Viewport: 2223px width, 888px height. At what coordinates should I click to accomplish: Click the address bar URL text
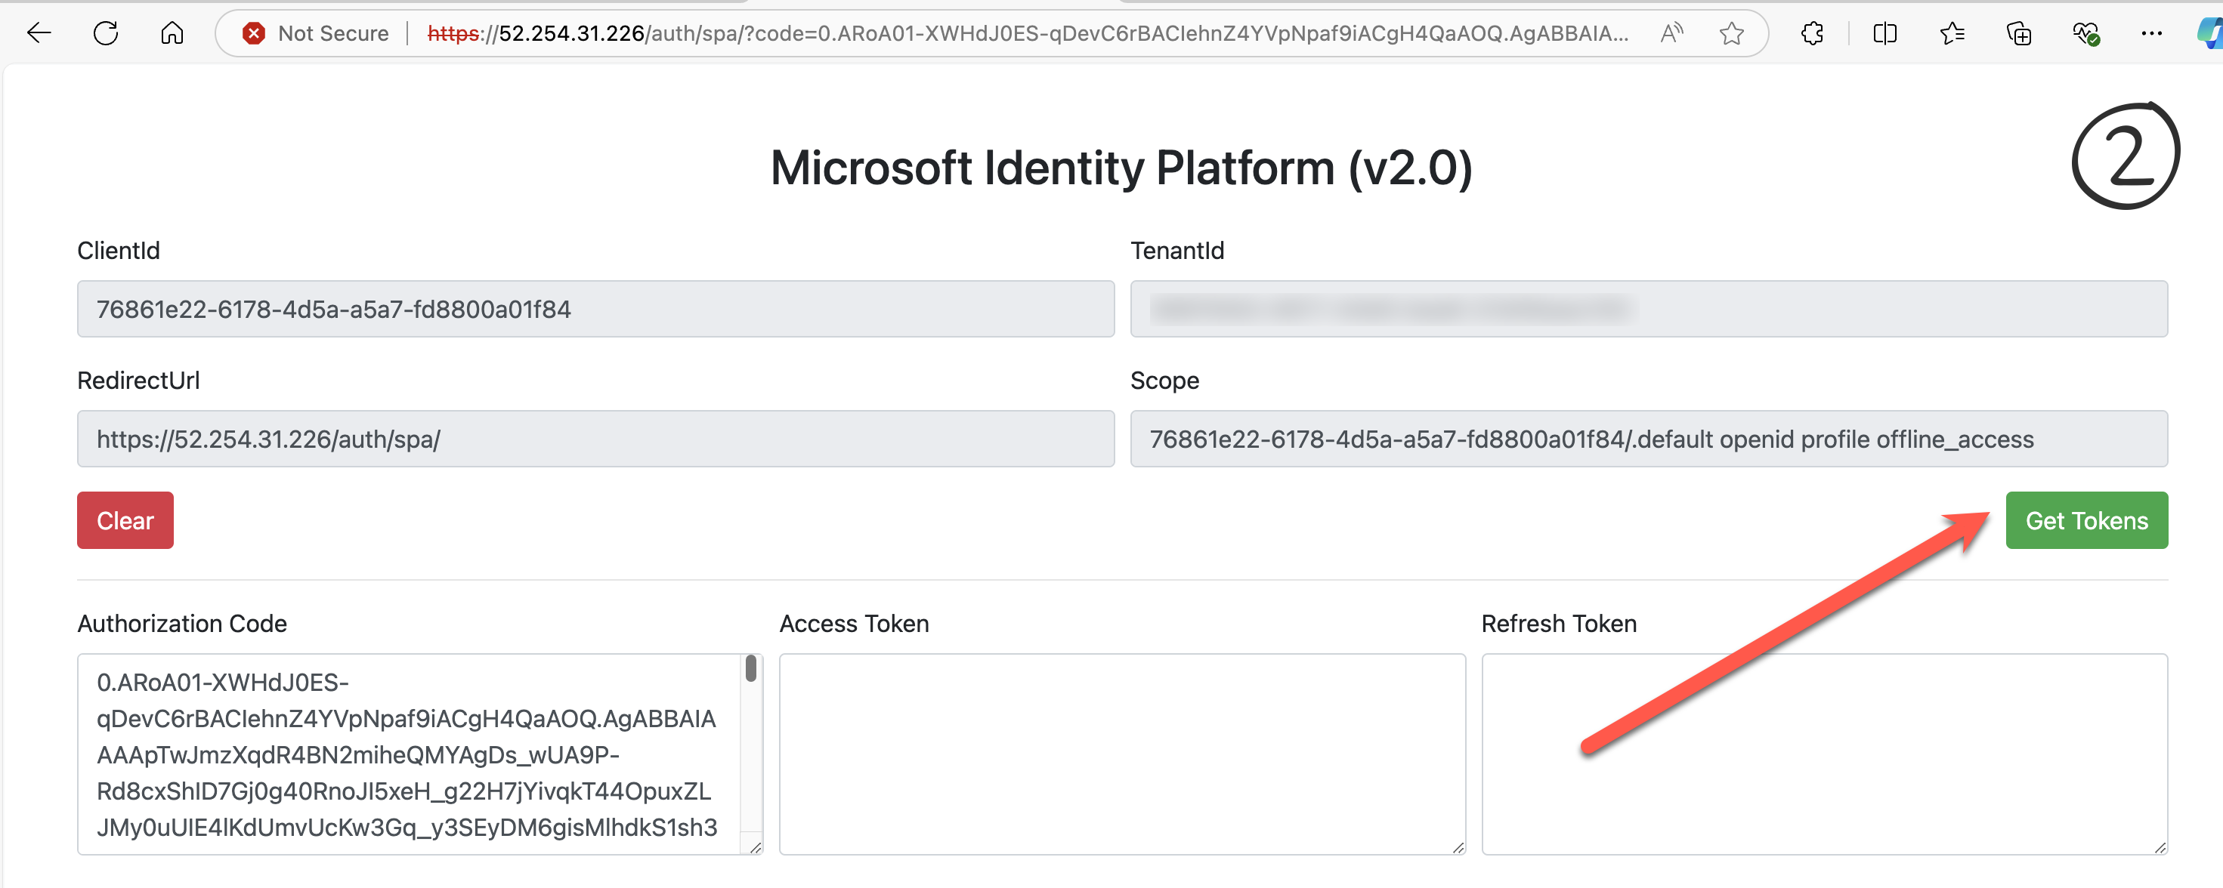(1028, 34)
